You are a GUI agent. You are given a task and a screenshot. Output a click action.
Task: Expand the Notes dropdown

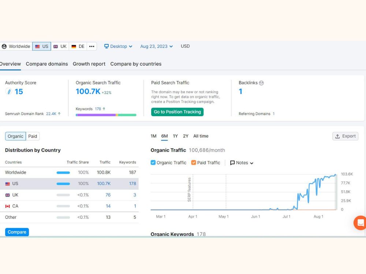point(242,163)
